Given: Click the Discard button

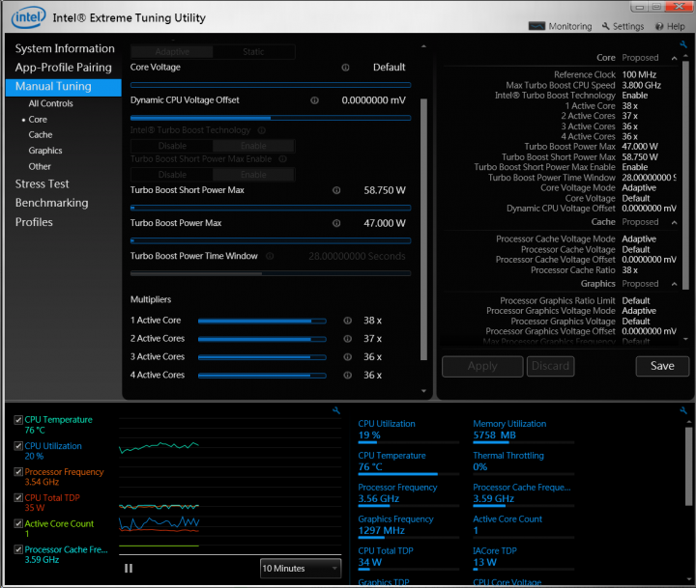Looking at the screenshot, I should (x=550, y=366).
